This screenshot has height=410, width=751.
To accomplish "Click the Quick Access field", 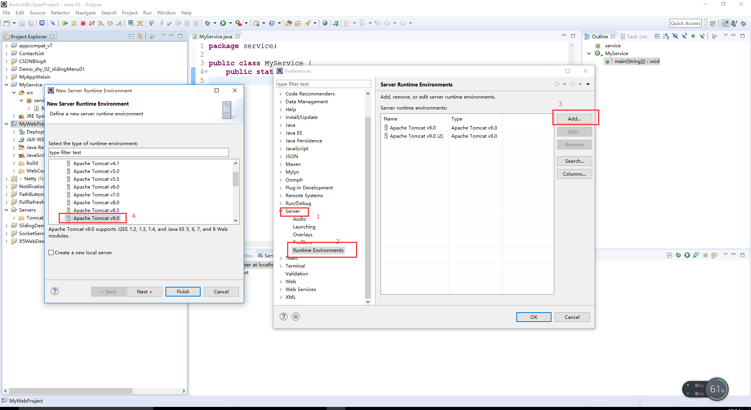I will coord(685,23).
